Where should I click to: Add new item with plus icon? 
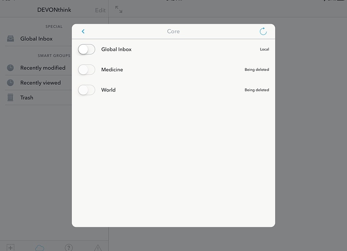pyautogui.click(x=11, y=247)
